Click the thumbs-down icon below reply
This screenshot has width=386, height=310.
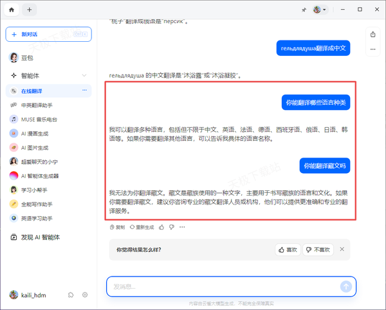pyautogui.click(x=171, y=227)
